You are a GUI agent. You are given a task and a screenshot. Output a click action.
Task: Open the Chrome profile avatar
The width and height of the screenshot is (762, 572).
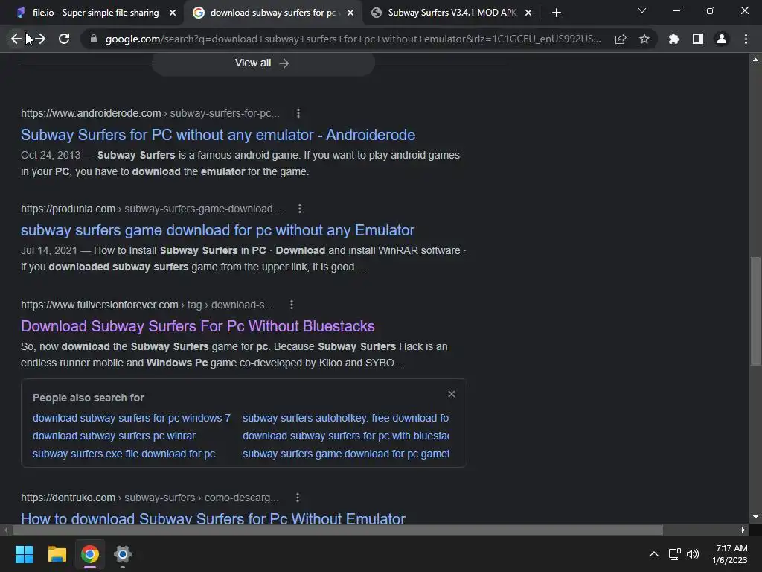coord(722,39)
